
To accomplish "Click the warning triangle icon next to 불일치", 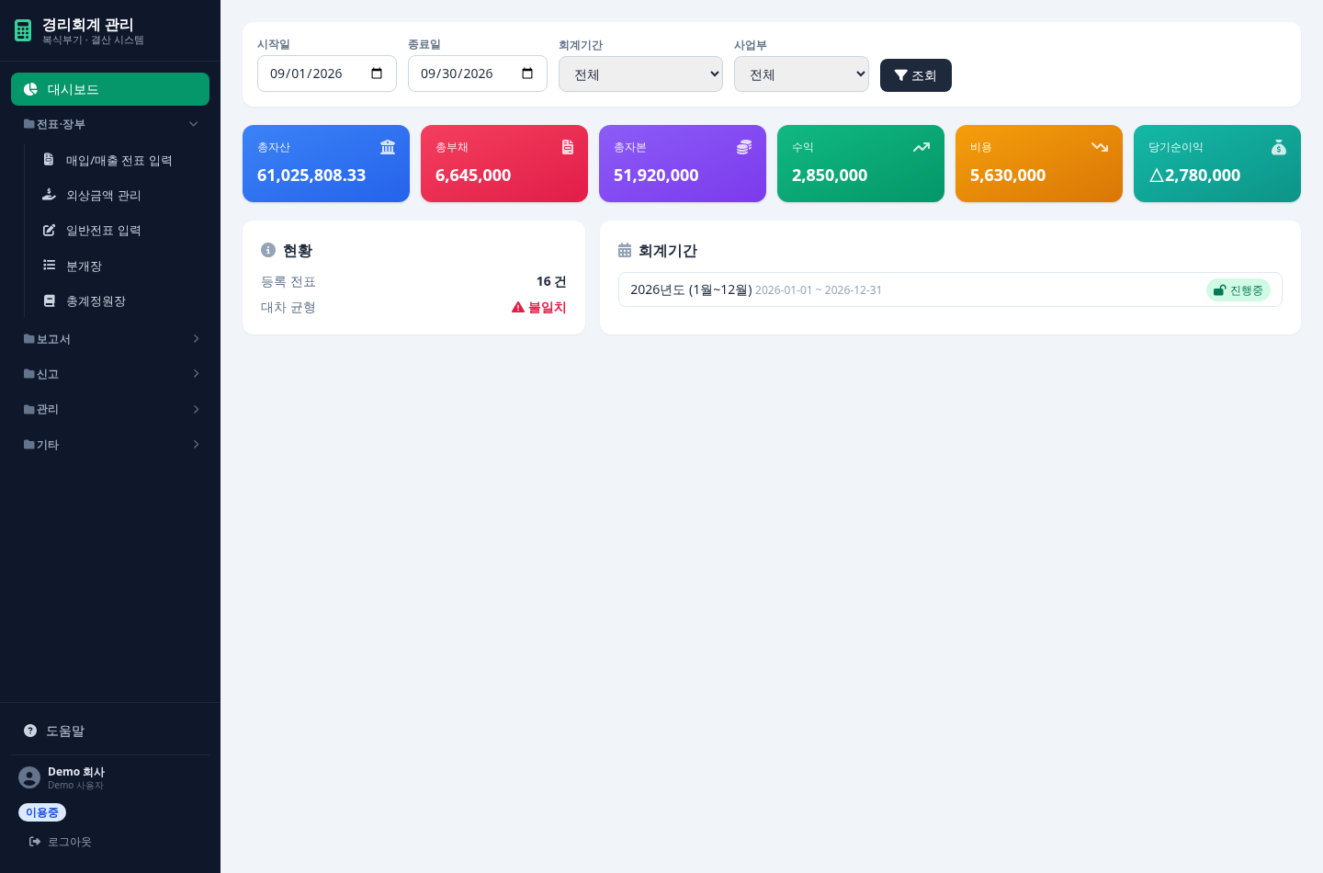I will point(518,307).
